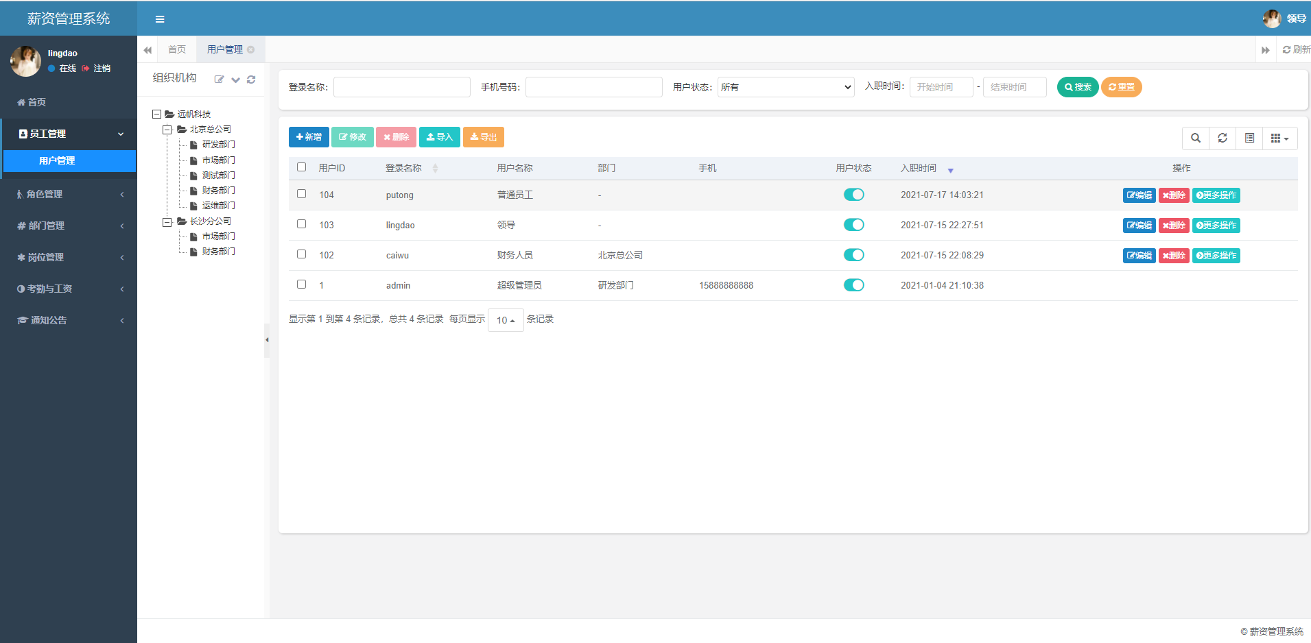Click the collapse handle of the tree panel
Screen dimensions: 1311x643
(267, 340)
